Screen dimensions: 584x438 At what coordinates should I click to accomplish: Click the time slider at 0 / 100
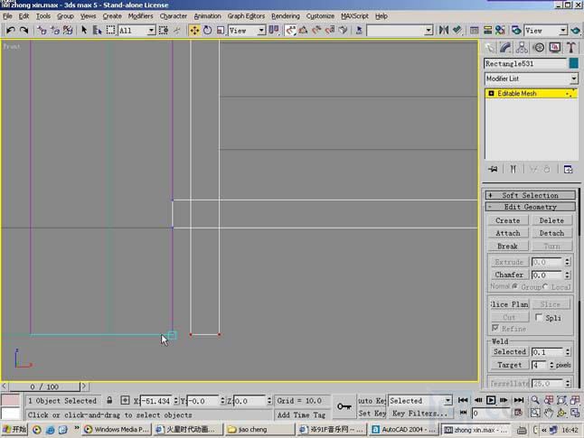(x=44, y=387)
